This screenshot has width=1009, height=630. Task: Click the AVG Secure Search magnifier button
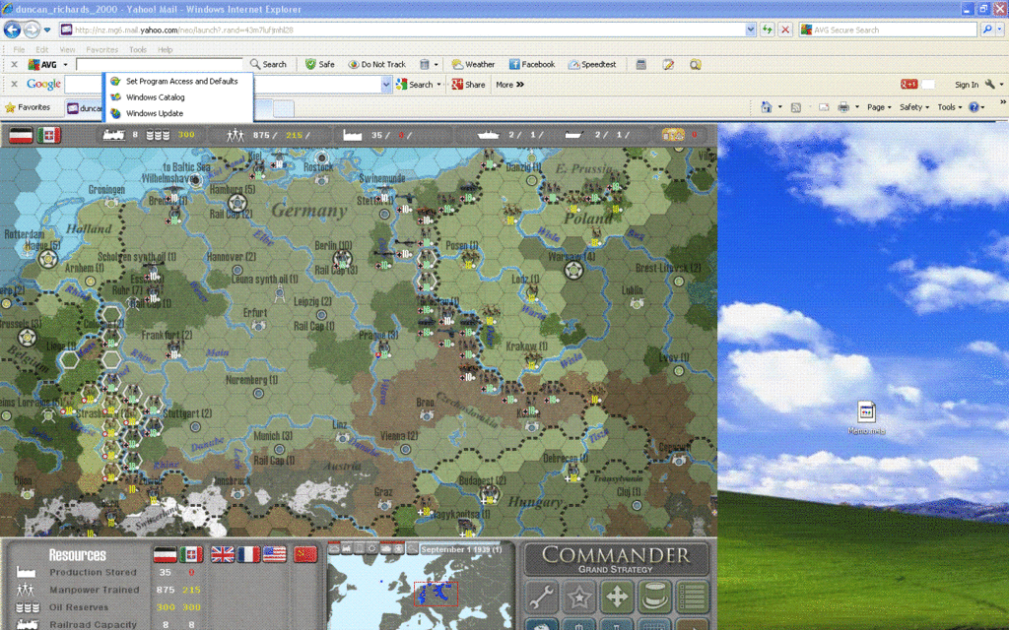tap(987, 30)
